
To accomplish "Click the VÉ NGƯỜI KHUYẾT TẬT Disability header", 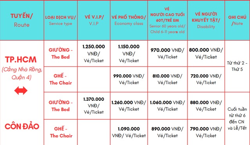I will 206,20.
